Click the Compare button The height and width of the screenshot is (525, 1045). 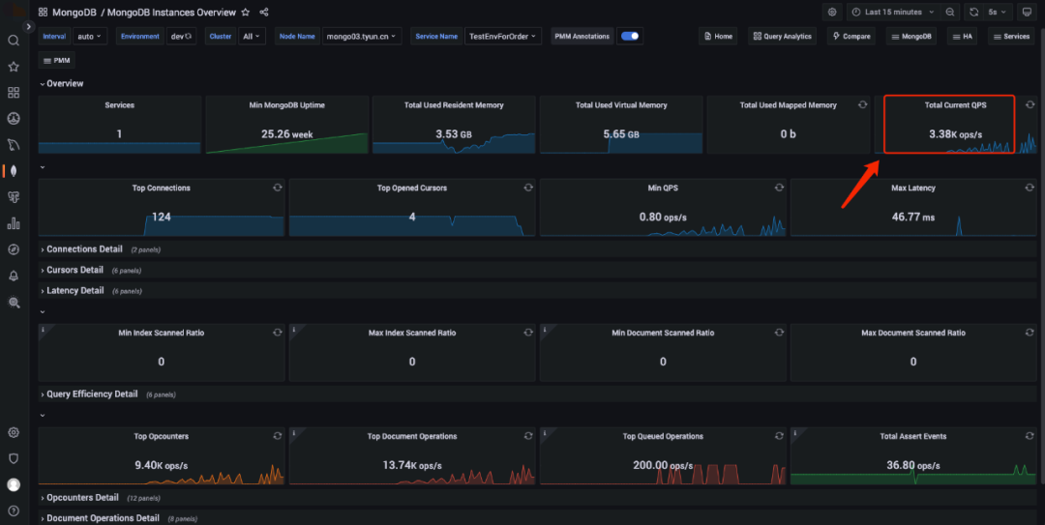(851, 36)
